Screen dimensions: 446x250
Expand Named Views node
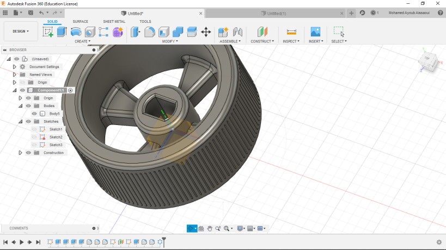point(14,74)
